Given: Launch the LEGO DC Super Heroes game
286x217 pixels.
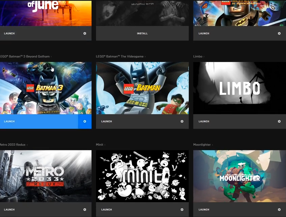Looking at the screenshot, I should (x=204, y=33).
